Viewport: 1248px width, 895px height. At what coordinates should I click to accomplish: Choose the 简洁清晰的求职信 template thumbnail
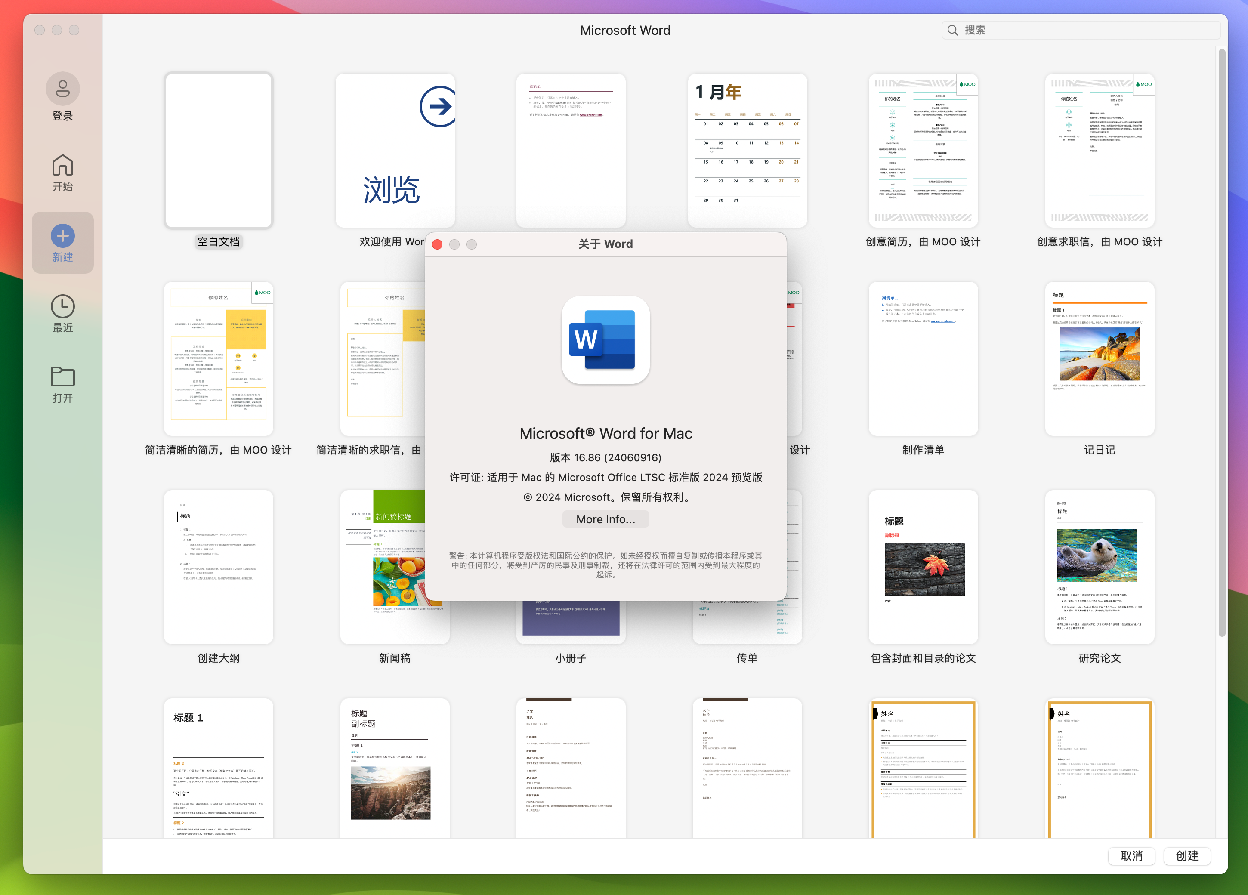tap(383, 359)
